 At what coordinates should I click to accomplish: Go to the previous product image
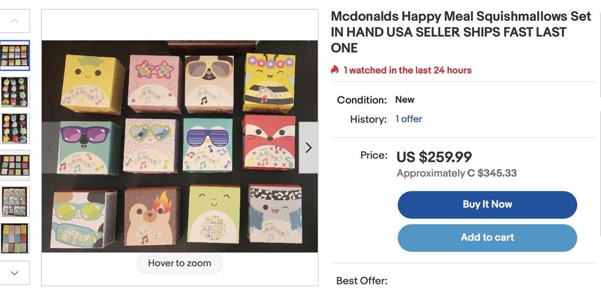[x=51, y=147]
